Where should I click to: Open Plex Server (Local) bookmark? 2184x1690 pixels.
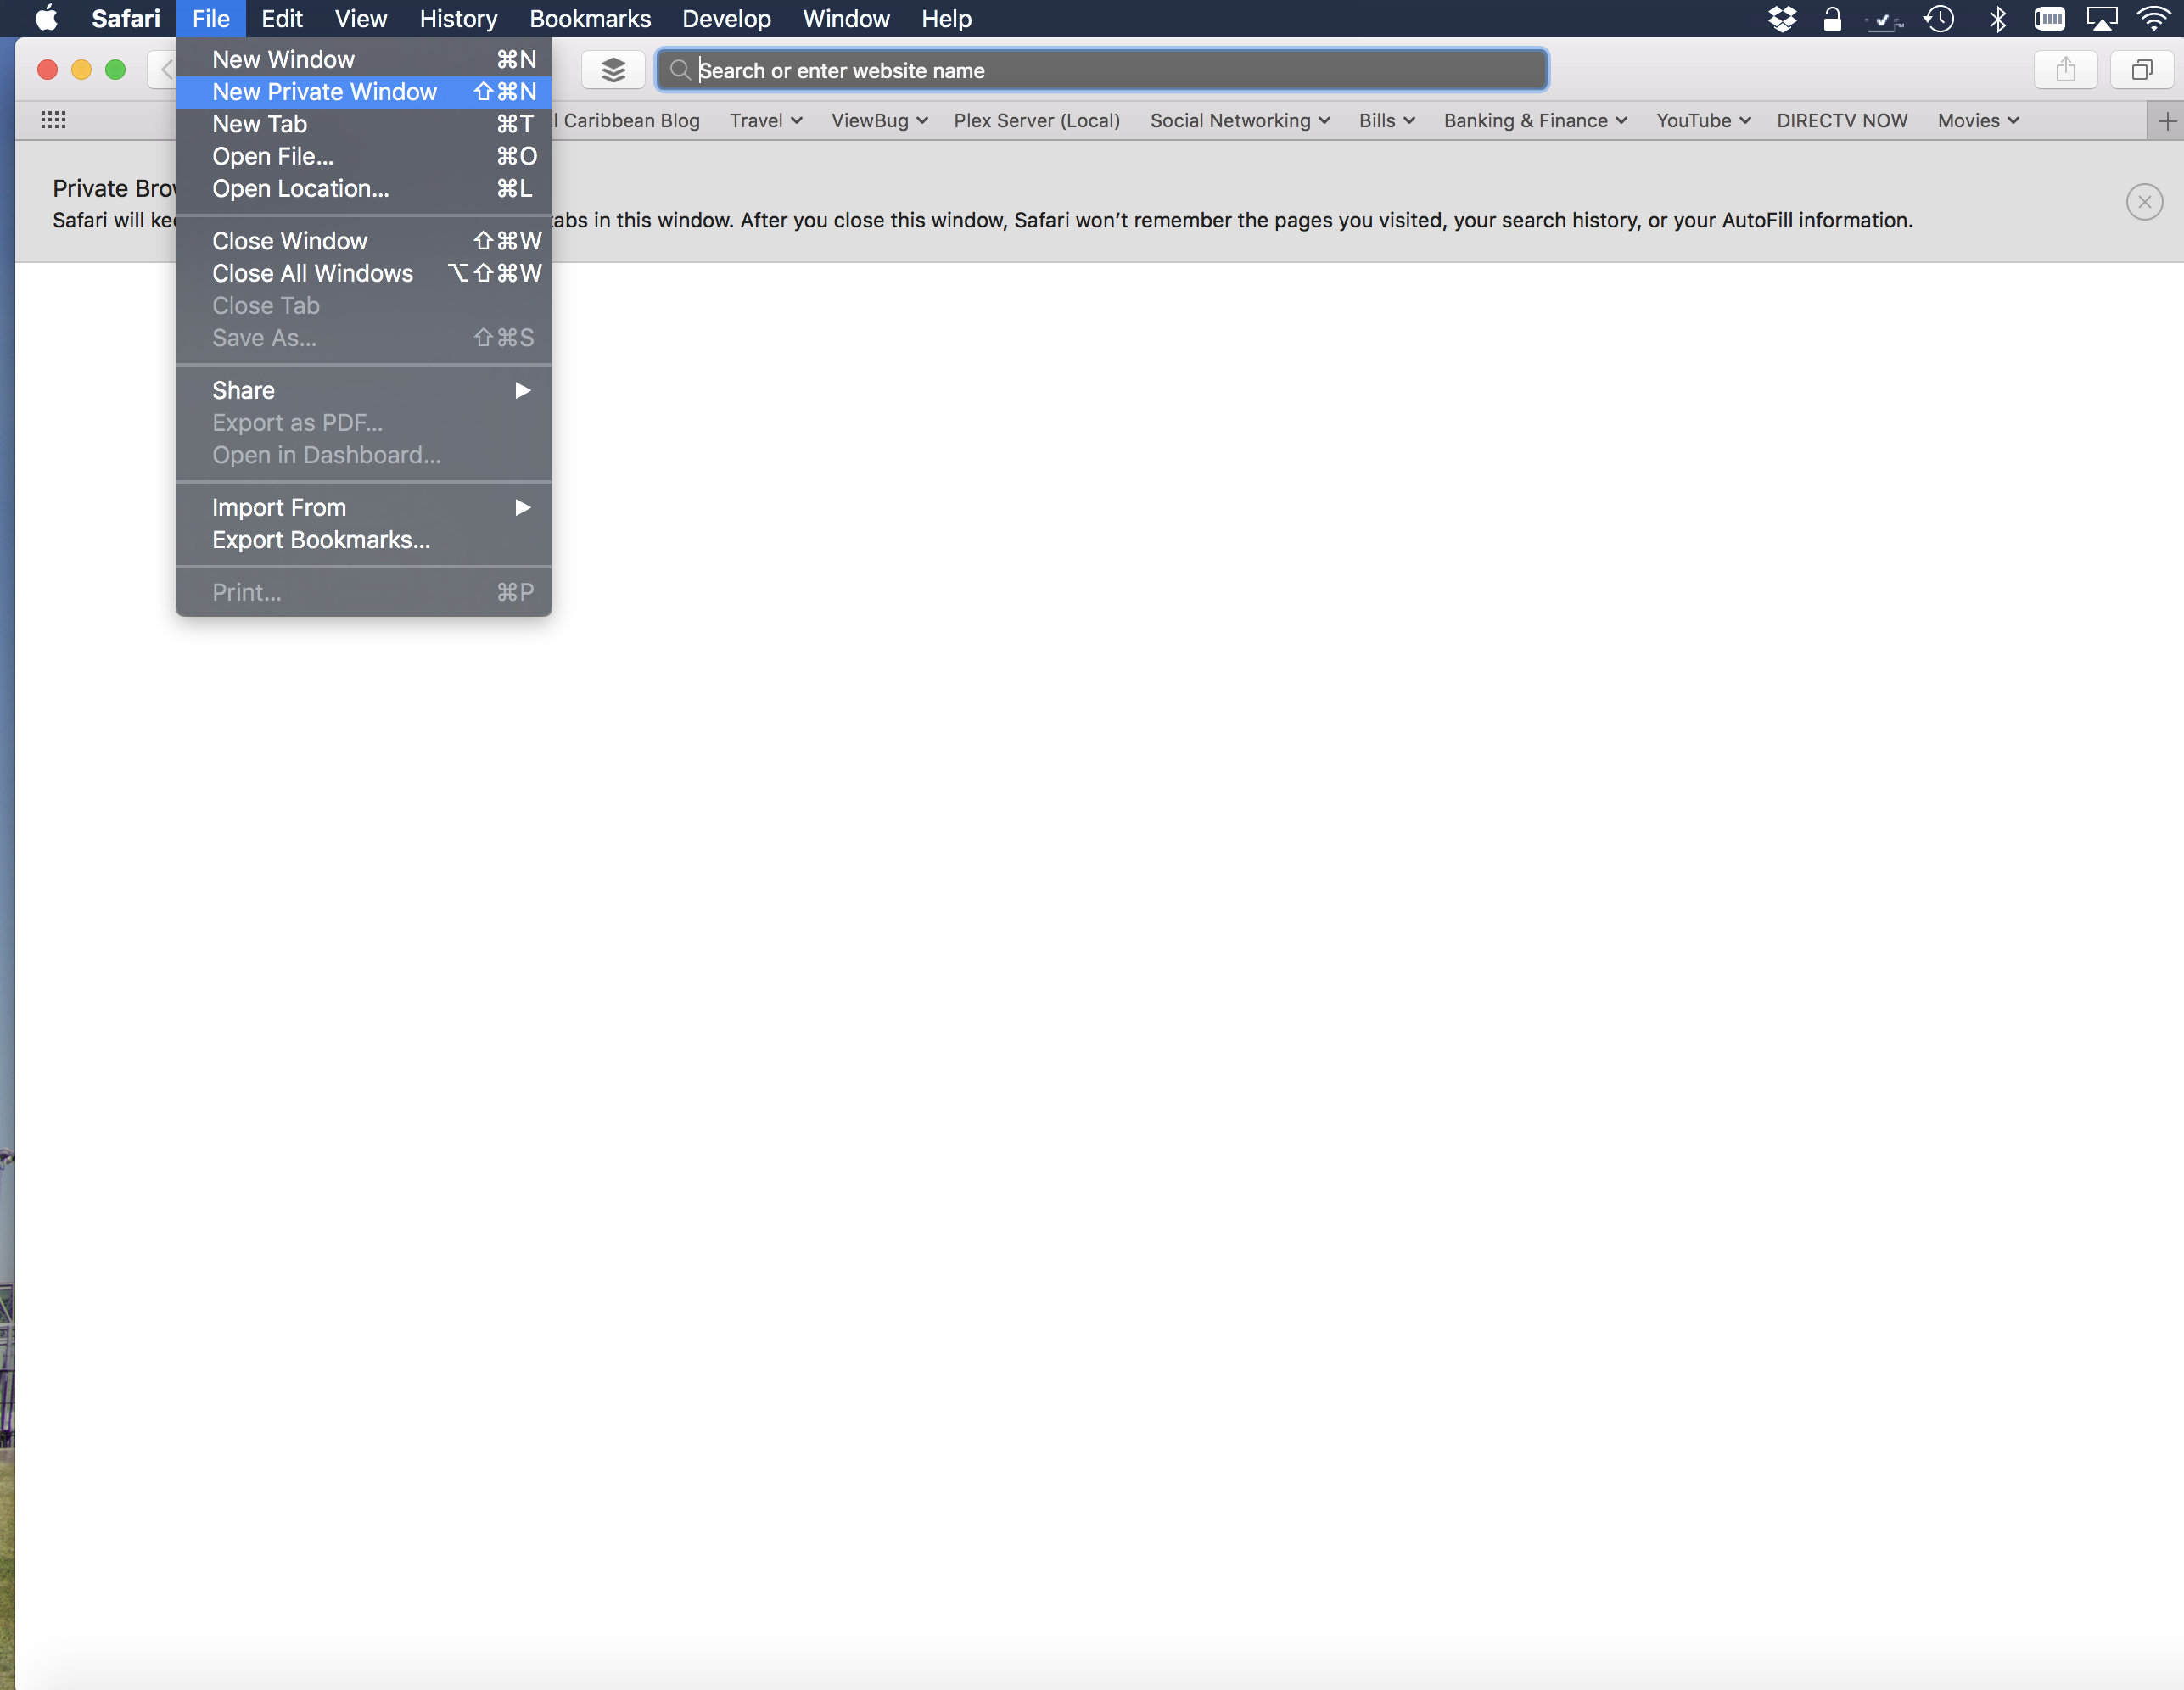coord(1037,121)
